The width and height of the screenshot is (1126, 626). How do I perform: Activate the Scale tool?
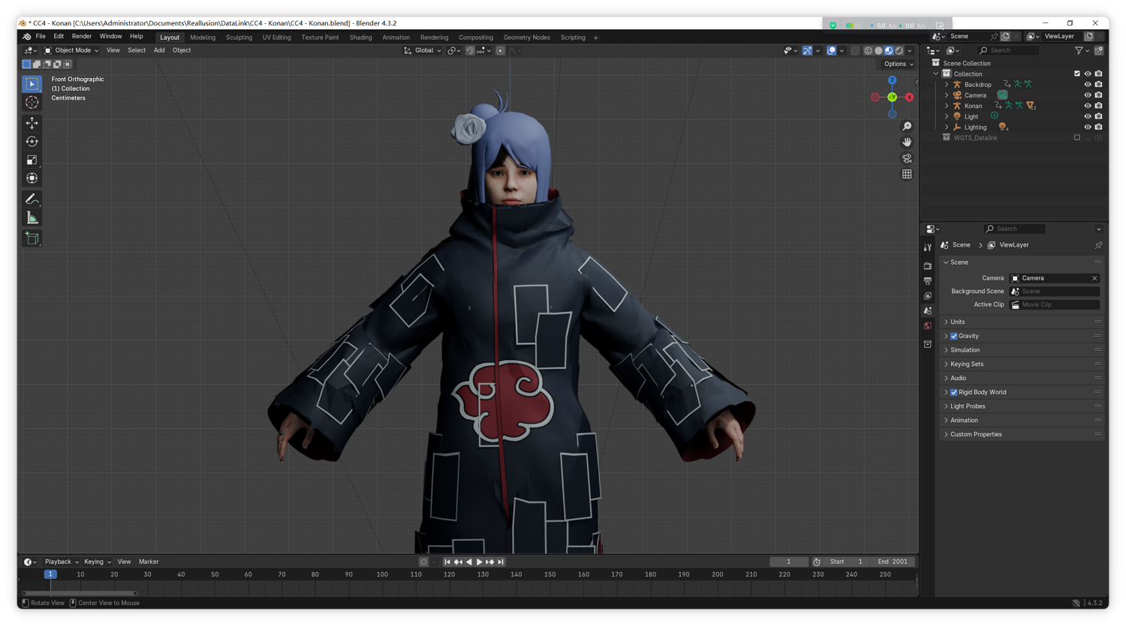click(32, 160)
